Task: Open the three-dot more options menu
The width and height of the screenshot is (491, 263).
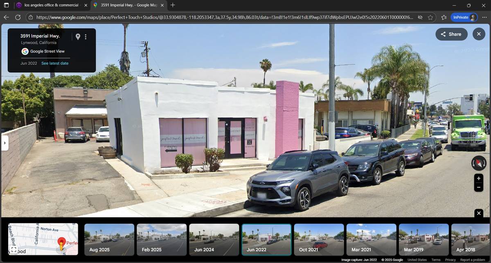Action: [86, 37]
